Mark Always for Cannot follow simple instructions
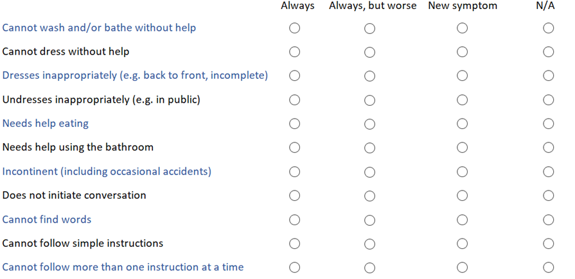 [294, 244]
